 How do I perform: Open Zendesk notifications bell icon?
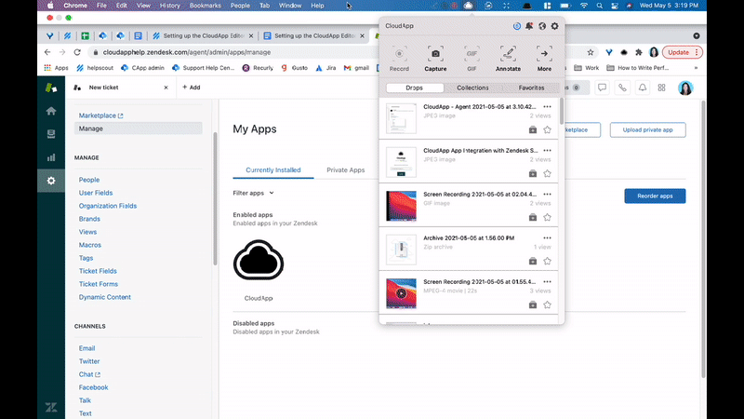click(x=643, y=88)
